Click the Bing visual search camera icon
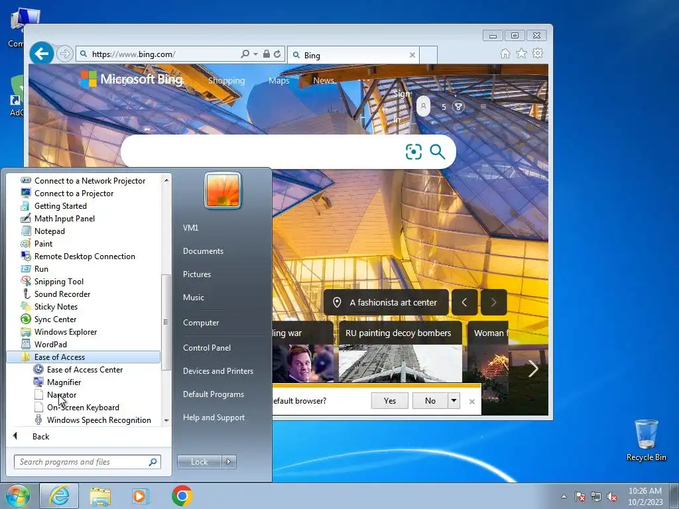Image resolution: width=679 pixels, height=509 pixels. 414,152
